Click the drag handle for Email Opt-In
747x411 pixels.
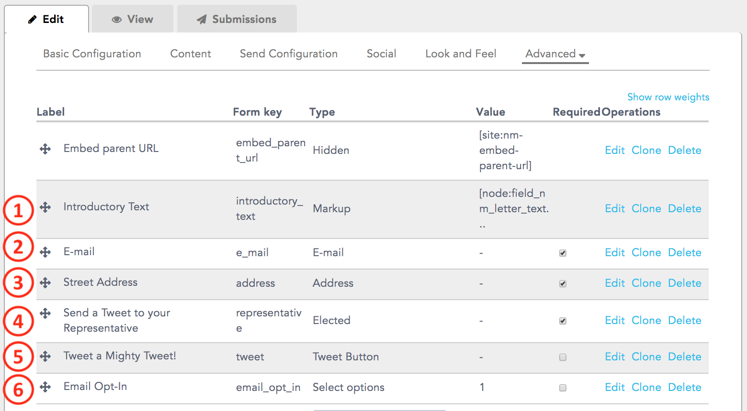point(45,387)
